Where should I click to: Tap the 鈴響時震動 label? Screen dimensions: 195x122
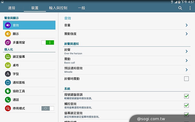tap(72, 79)
